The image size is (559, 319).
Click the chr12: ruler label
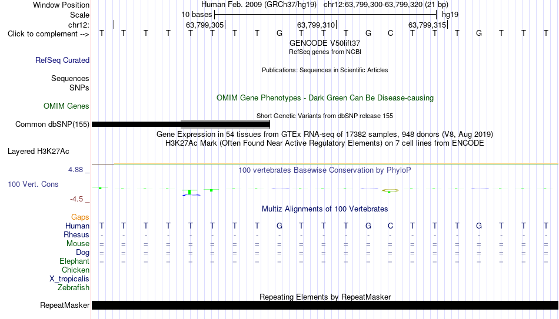tap(79, 25)
